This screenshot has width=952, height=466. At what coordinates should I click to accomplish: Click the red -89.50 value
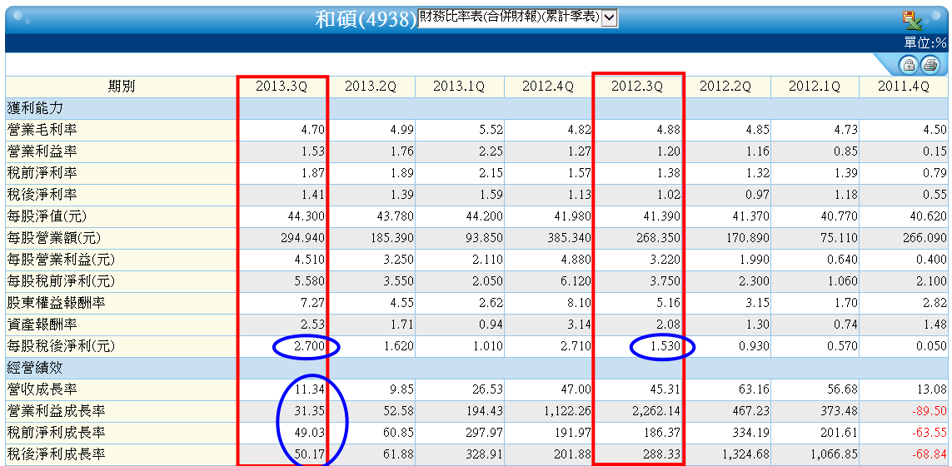pos(929,412)
